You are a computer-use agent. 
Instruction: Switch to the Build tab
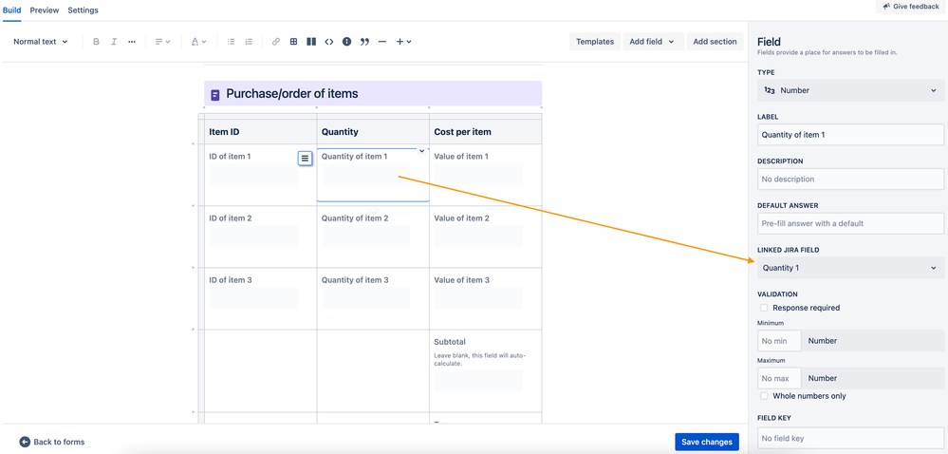pos(12,10)
